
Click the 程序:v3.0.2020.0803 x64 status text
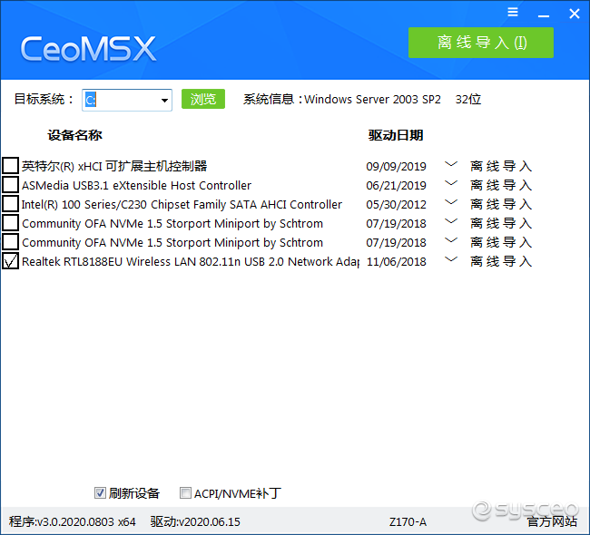click(73, 521)
